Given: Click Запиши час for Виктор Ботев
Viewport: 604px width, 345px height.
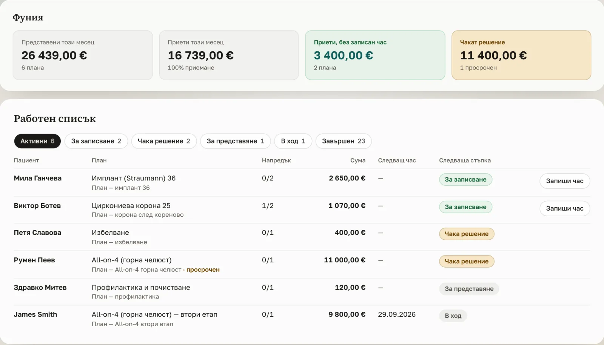Looking at the screenshot, I should tap(565, 208).
